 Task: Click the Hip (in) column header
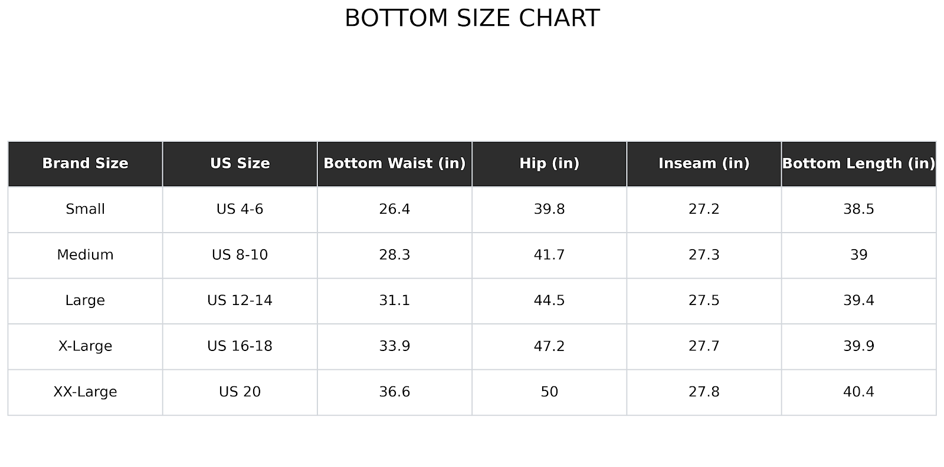549,164
